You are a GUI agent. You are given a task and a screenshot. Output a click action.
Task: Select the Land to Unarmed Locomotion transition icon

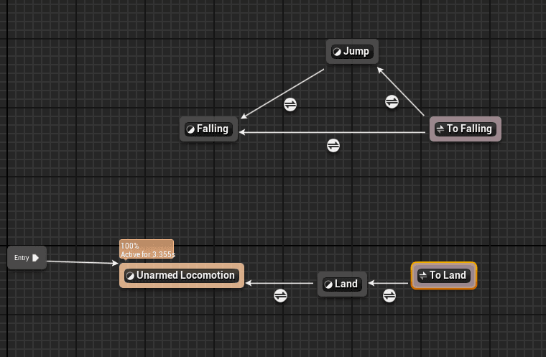(281, 295)
